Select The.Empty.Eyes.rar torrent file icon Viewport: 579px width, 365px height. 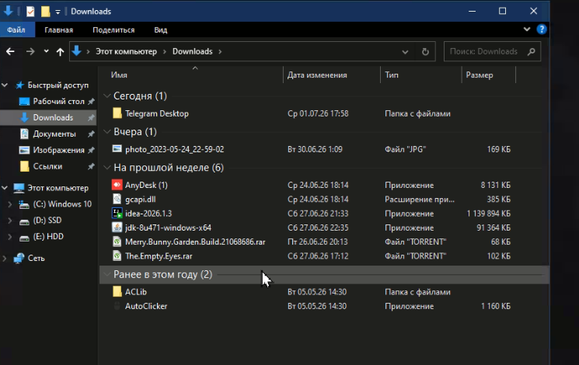click(117, 255)
